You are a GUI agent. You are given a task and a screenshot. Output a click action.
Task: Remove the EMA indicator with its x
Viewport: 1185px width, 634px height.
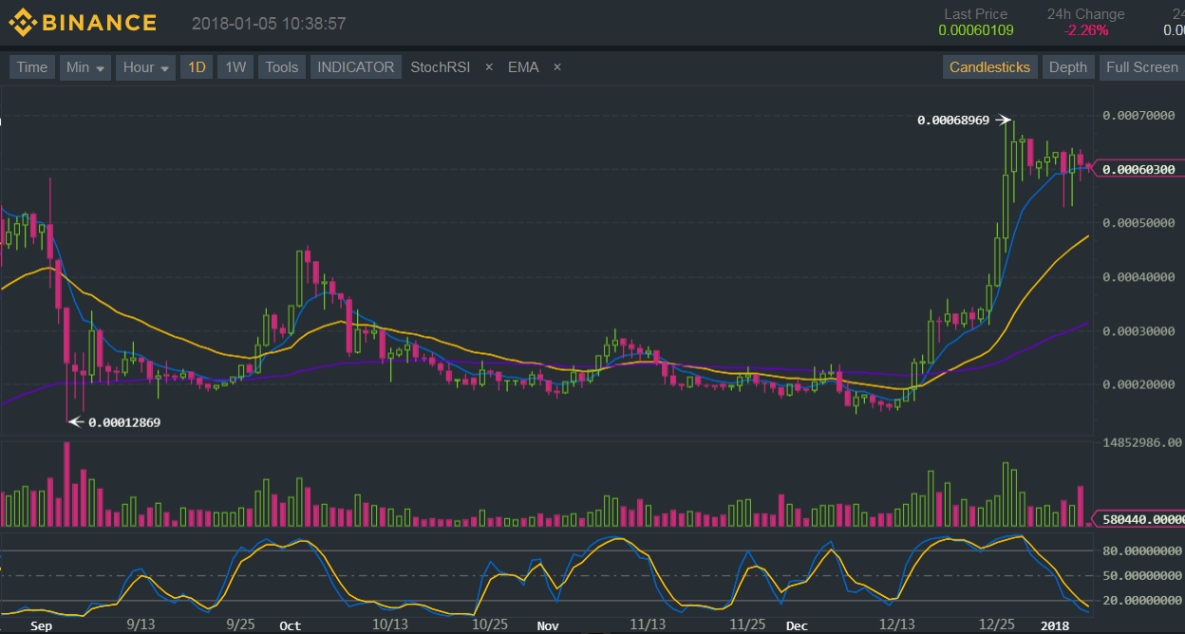coord(557,67)
